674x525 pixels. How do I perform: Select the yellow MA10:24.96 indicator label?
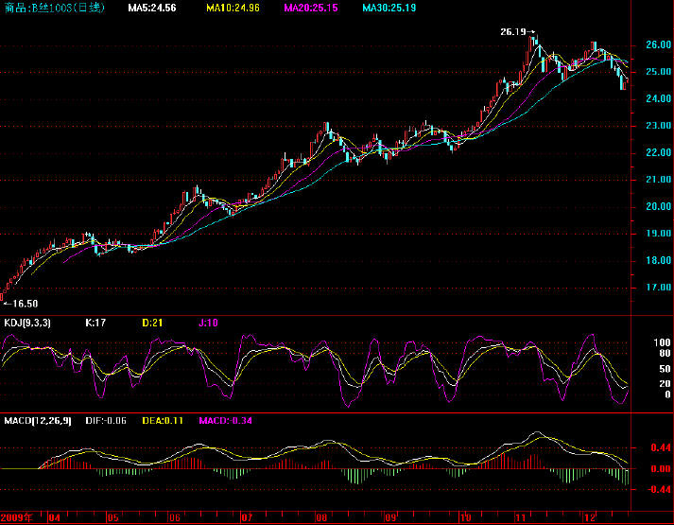point(233,9)
